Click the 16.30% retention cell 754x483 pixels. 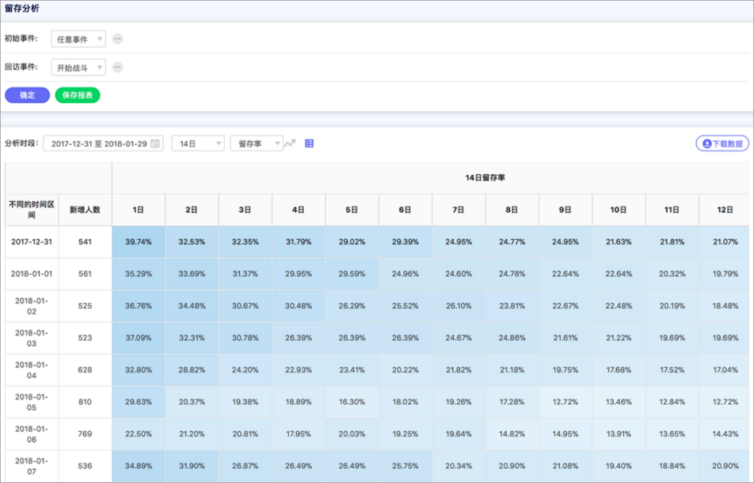point(352,402)
